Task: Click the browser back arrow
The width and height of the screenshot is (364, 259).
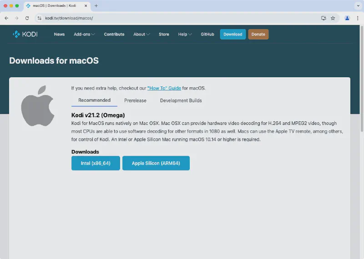Action: click(6, 18)
